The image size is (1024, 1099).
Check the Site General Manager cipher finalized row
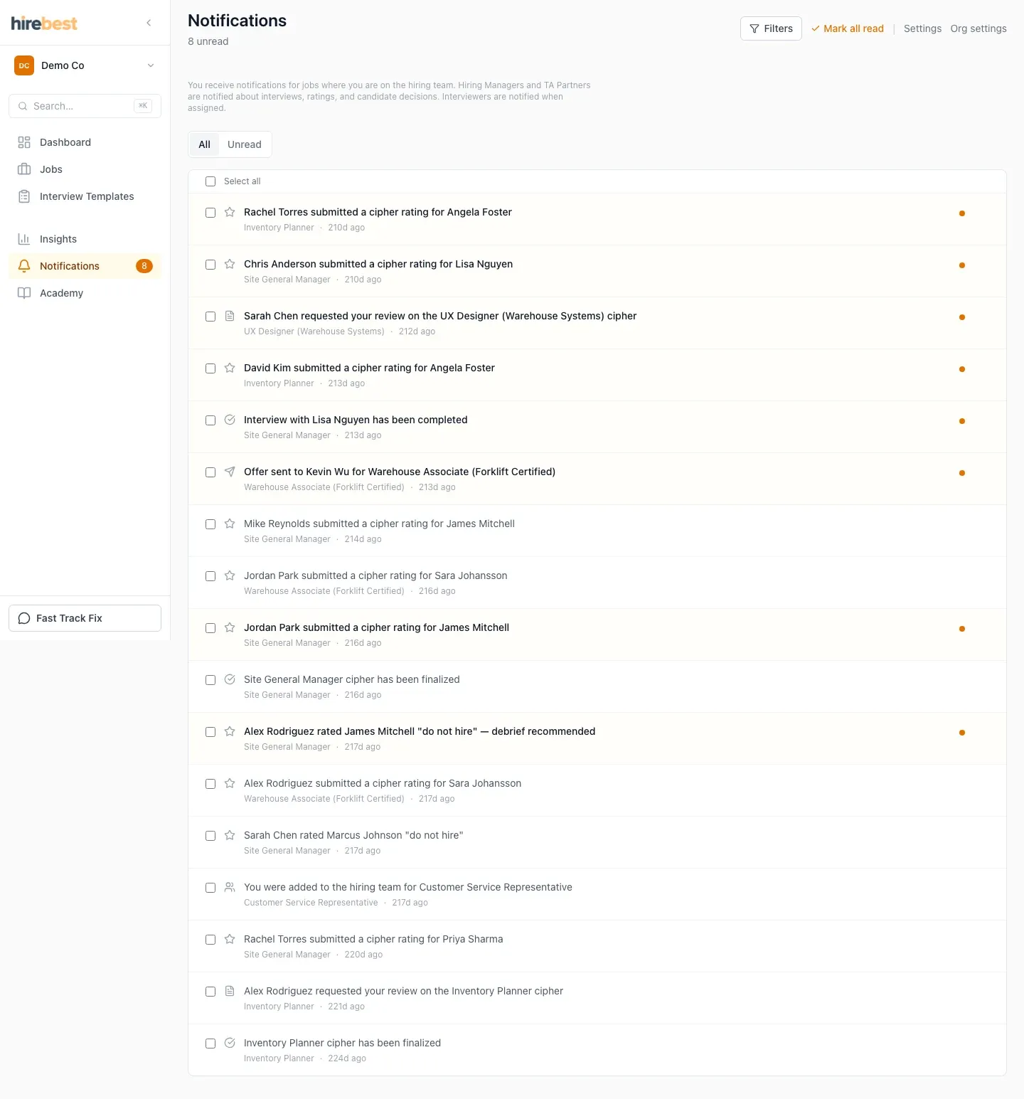coord(210,680)
